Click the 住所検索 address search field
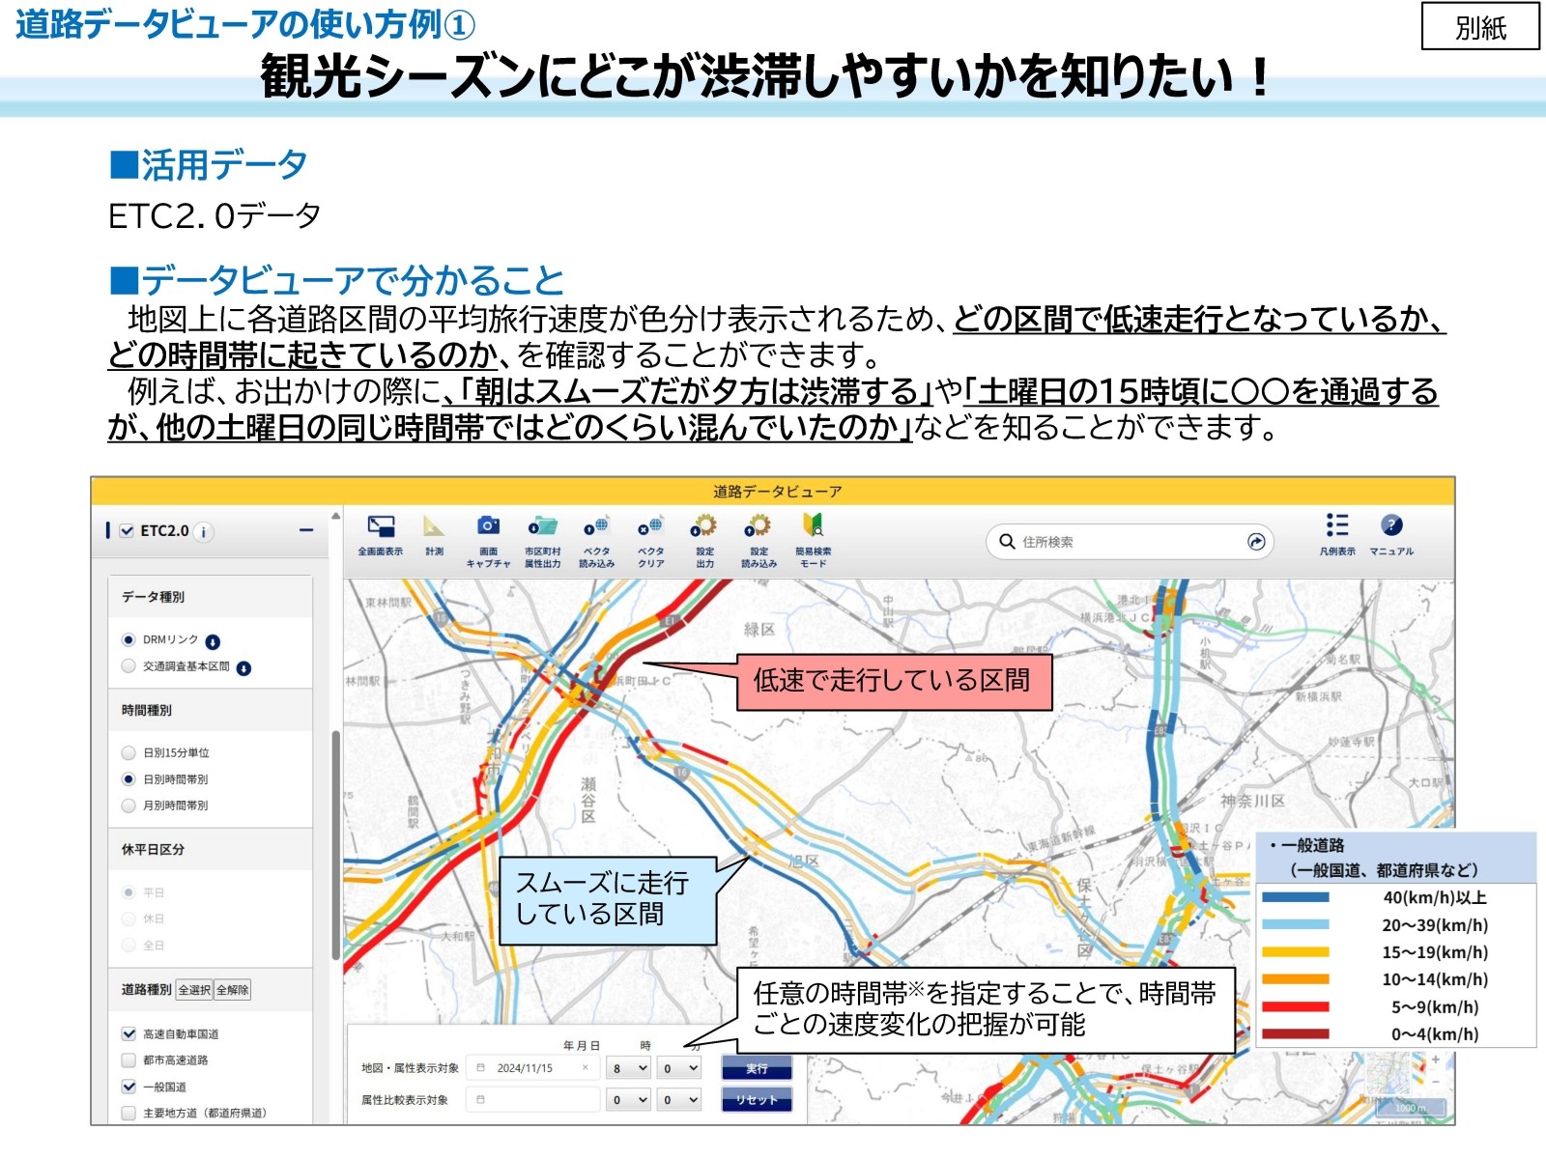The image size is (1546, 1159). coord(1131,542)
